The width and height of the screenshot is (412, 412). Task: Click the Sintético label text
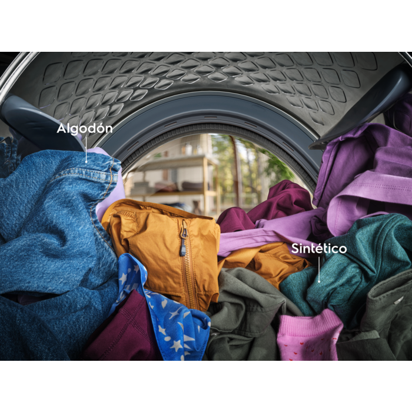[318, 249]
